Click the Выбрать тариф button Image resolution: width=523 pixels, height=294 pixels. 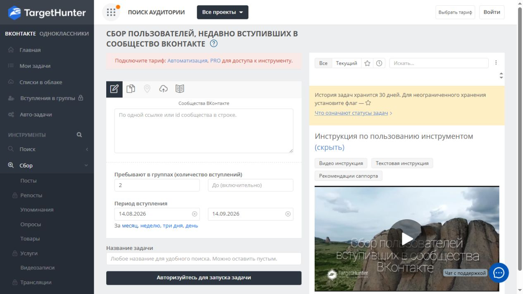pos(455,12)
